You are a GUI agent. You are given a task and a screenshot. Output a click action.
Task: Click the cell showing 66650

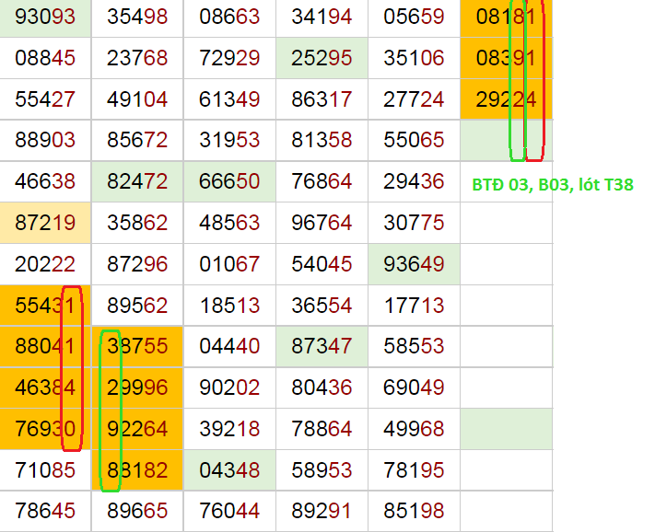(x=229, y=182)
